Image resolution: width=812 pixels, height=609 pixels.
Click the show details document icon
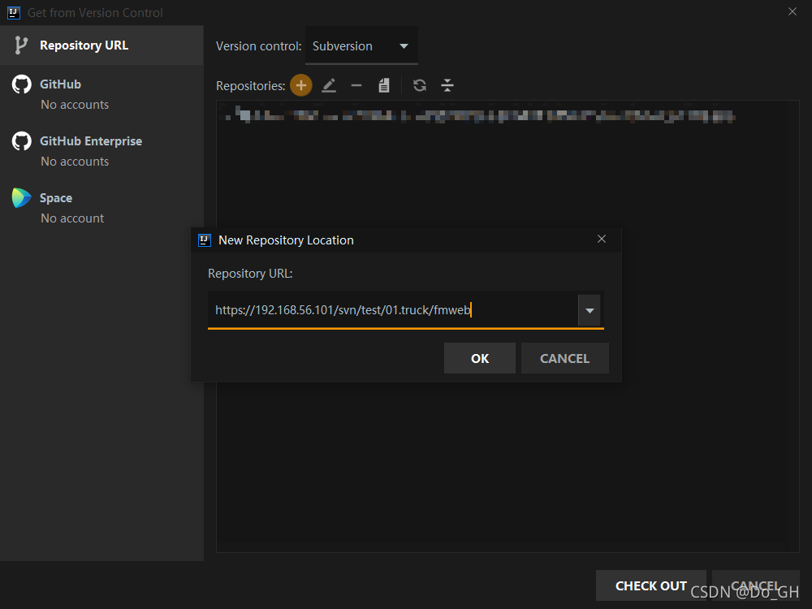point(384,85)
